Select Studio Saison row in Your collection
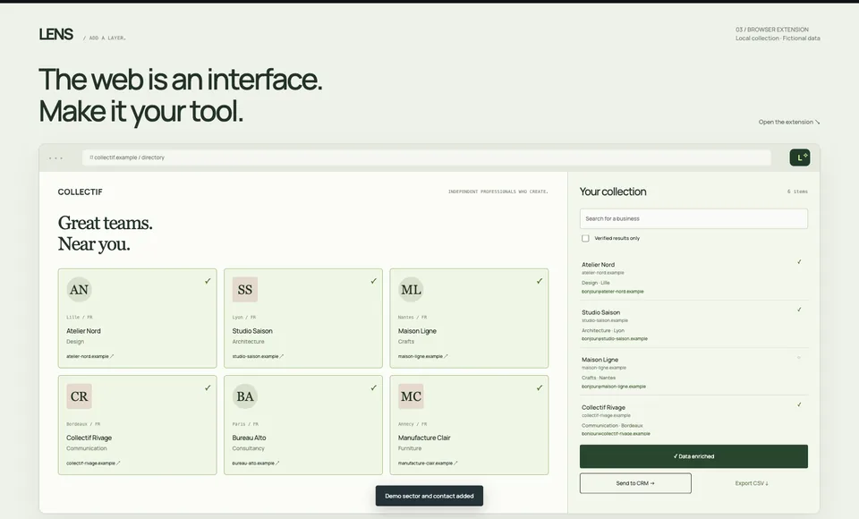 693,325
